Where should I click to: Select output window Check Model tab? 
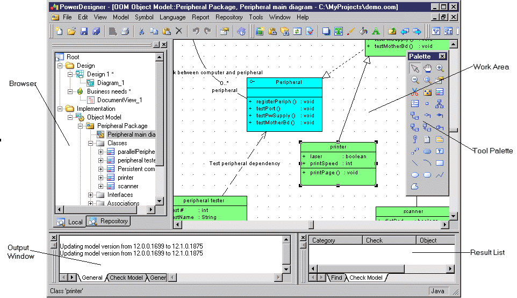(126, 278)
